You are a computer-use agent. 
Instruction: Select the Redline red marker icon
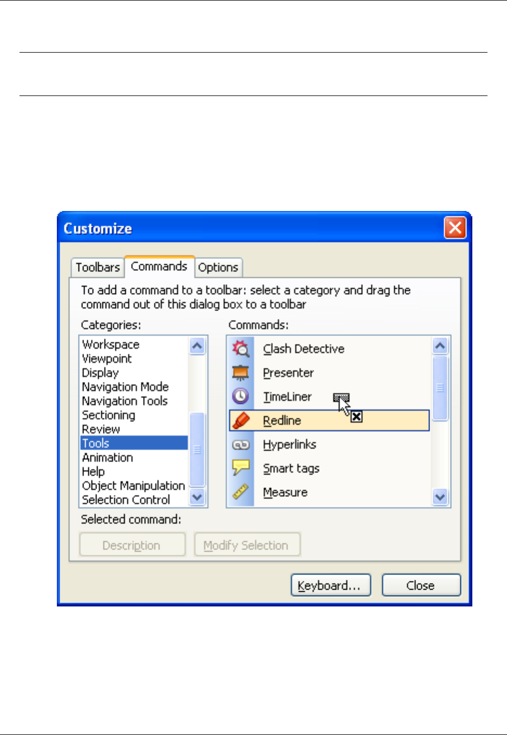tap(240, 420)
